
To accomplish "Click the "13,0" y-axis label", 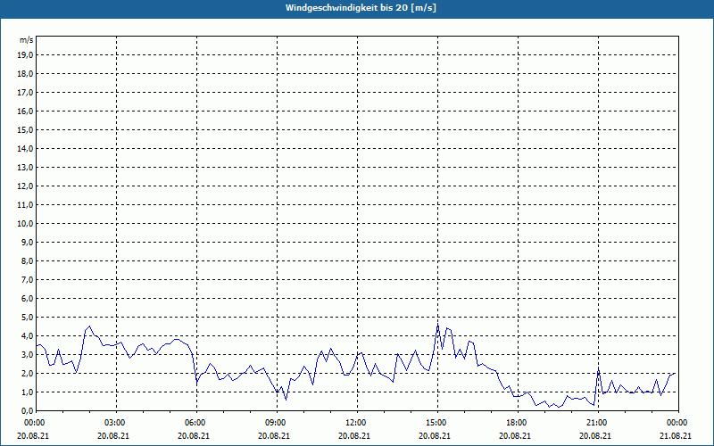I will point(26,168).
